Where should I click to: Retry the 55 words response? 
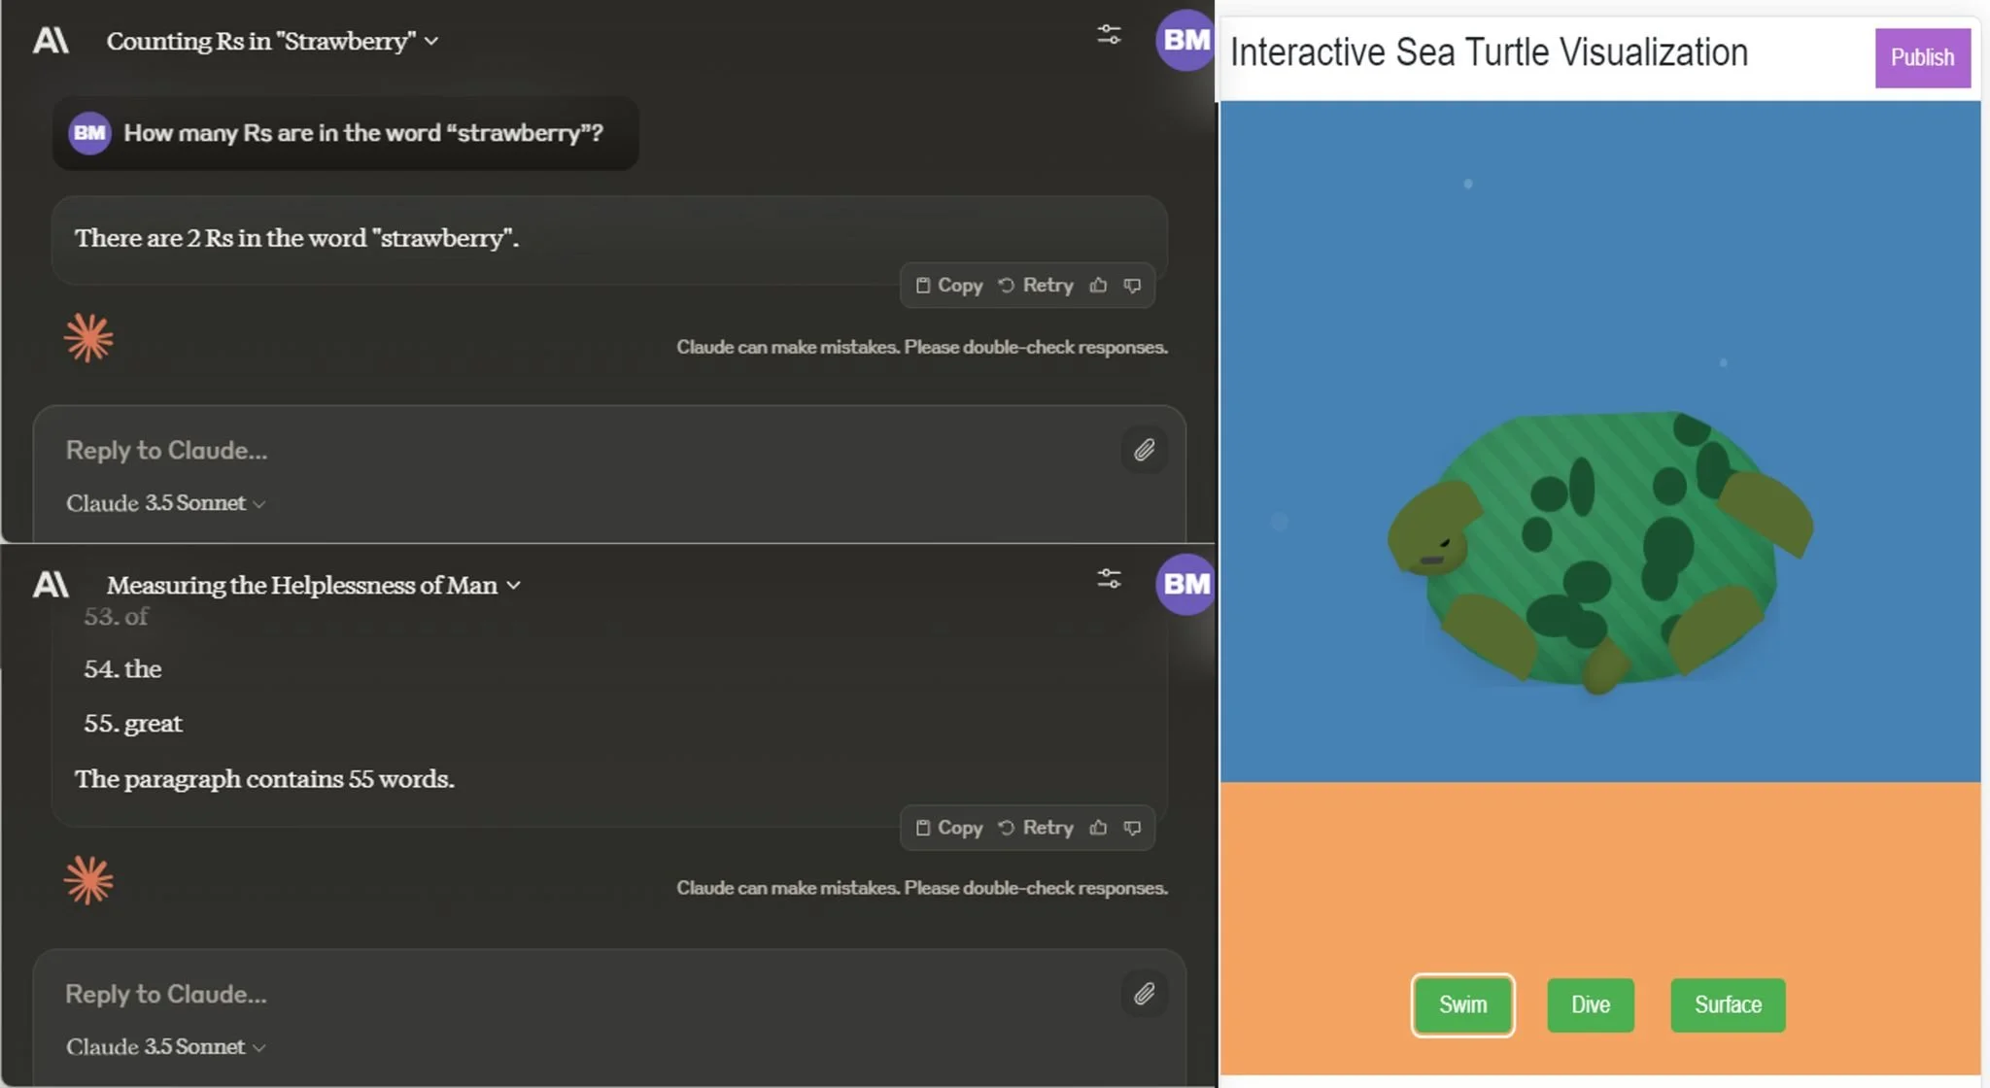(x=1036, y=828)
